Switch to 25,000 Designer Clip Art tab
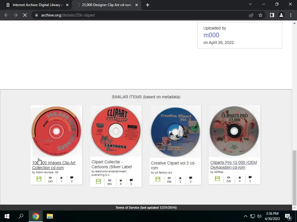The image size is (297, 222). (106, 5)
